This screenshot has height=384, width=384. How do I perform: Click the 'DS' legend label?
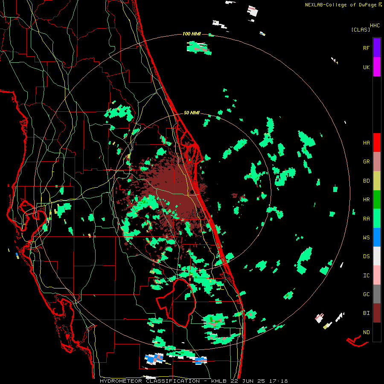click(x=366, y=256)
